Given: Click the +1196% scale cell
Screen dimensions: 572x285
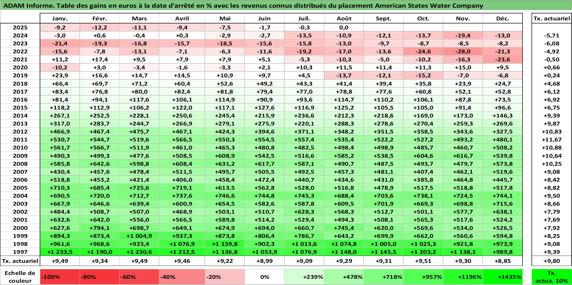Looking at the screenshot, I should (x=463, y=277).
